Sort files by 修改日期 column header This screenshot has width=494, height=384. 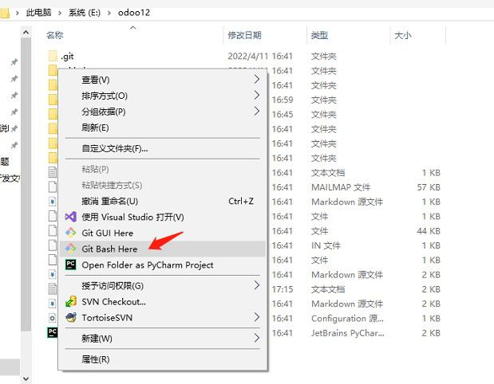[x=244, y=36]
